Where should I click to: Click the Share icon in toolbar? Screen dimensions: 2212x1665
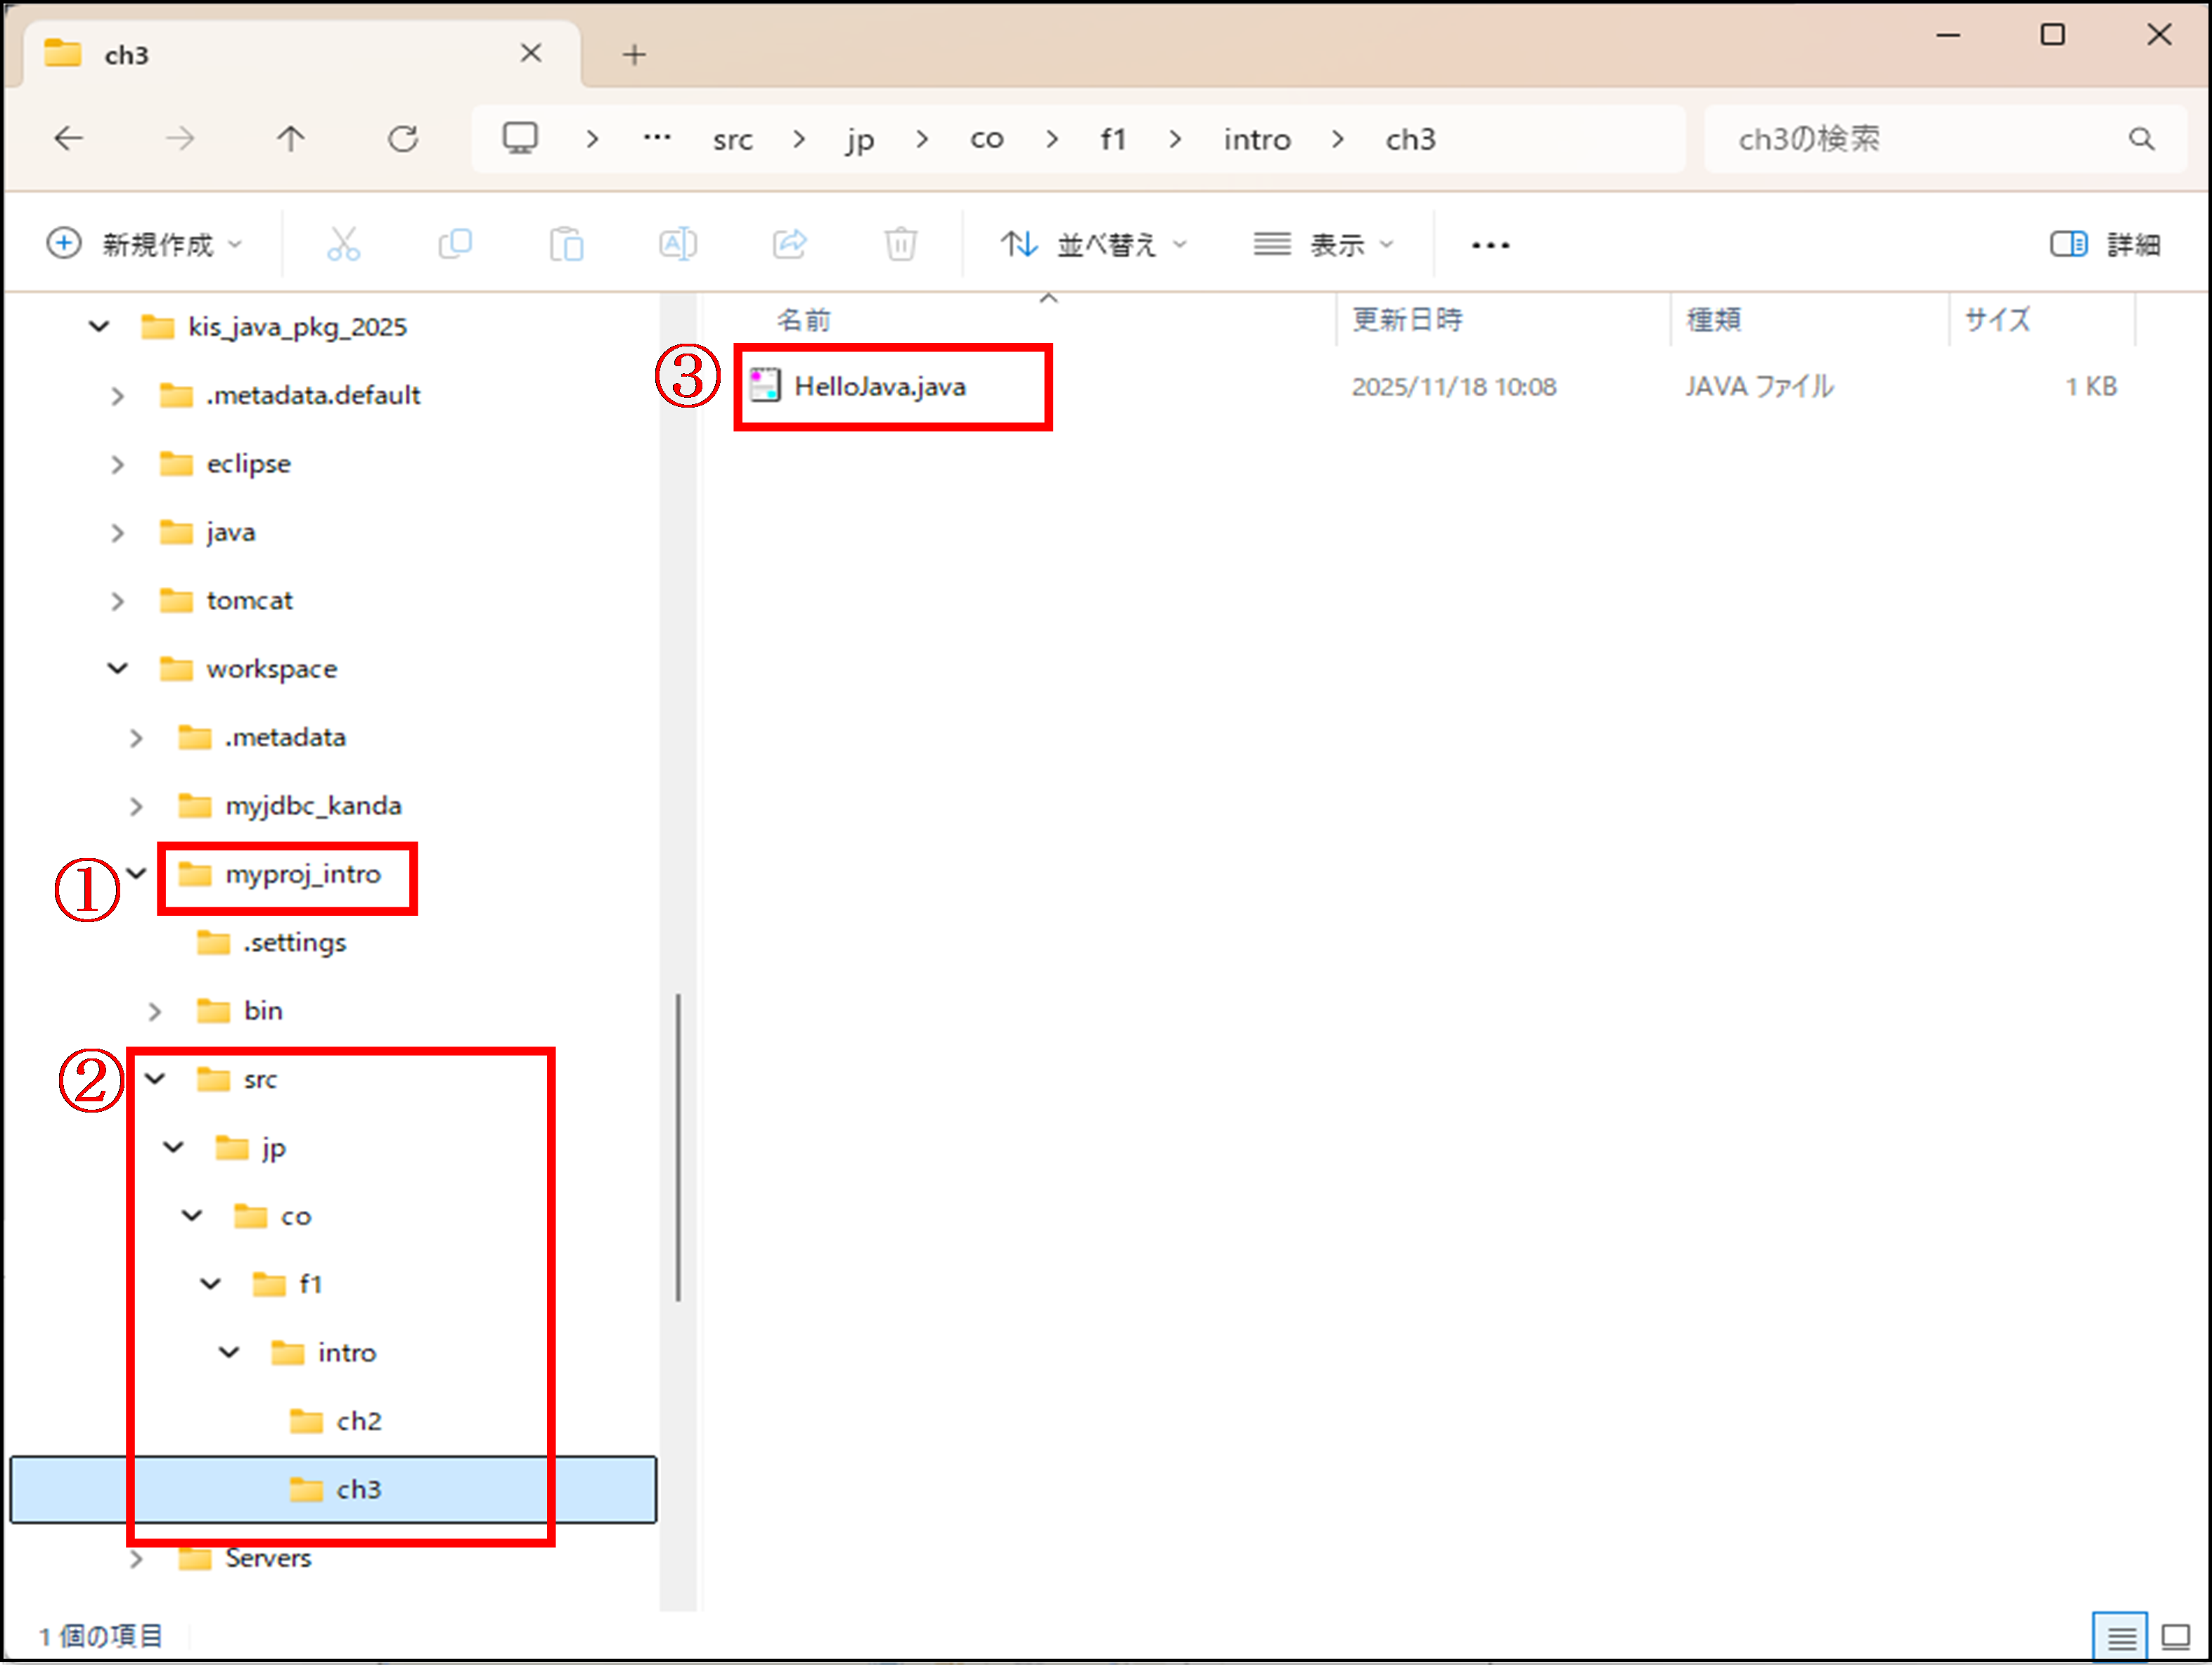[789, 244]
